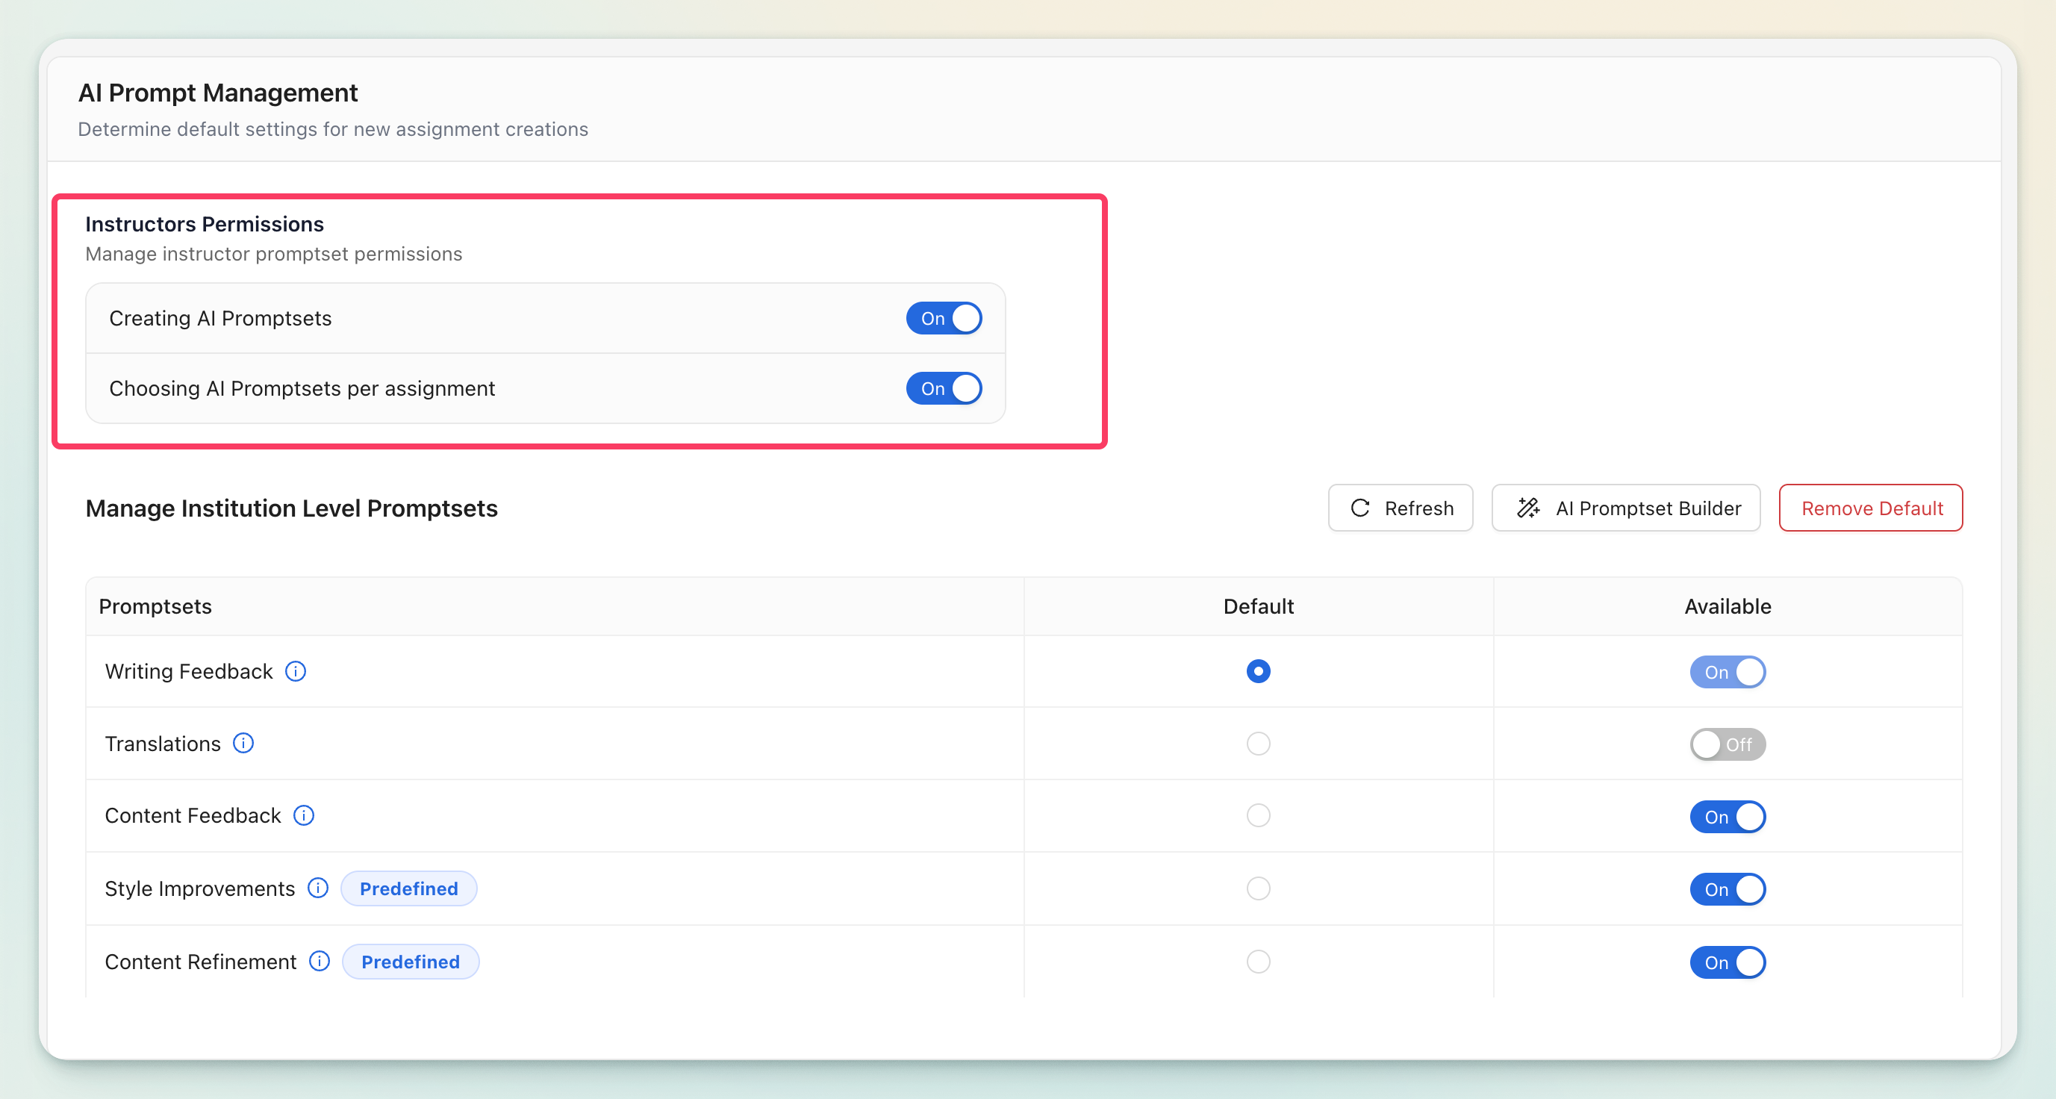Set Translations as default promptset
2056x1099 pixels.
click(1258, 743)
